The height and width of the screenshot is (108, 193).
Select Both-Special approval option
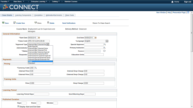pyautogui.click(x=40, y=46)
